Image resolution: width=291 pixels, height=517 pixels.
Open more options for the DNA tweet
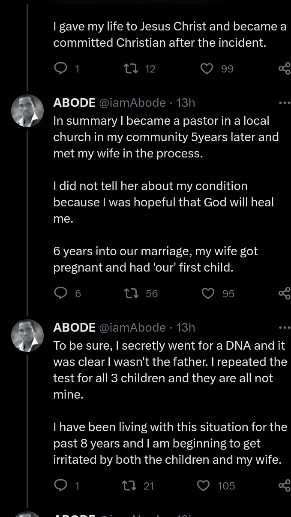(x=284, y=327)
